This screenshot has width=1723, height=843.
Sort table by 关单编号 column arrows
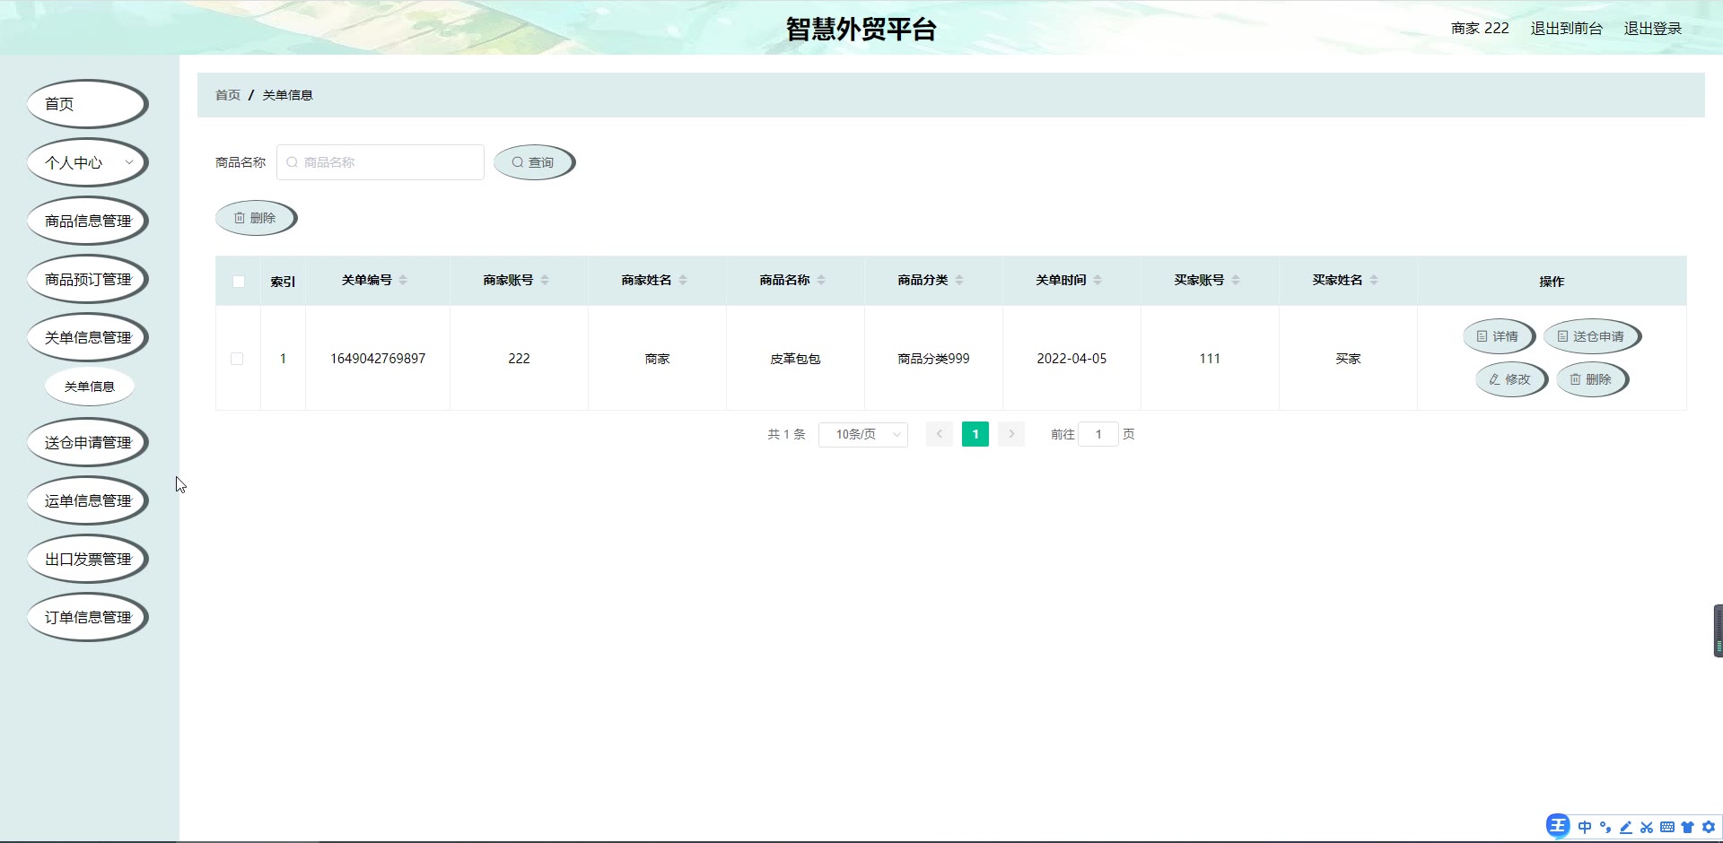403,281
